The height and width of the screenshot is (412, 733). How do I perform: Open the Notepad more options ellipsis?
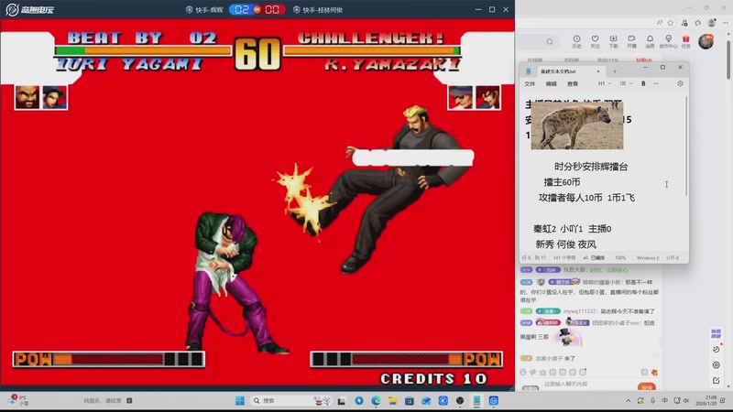pos(656,83)
